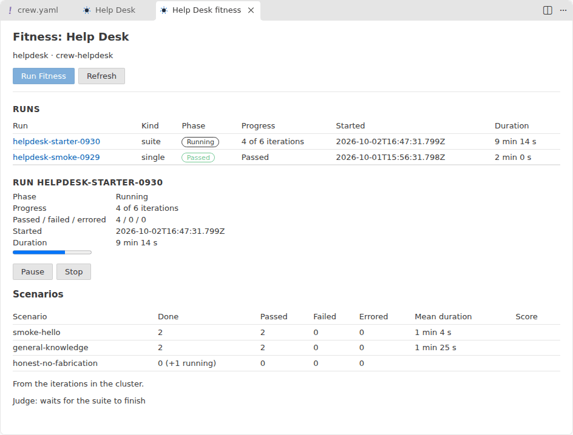Screen dimensions: 573x435
Task: Click the crew.yaml exclamation file icon
Action: (x=10, y=10)
